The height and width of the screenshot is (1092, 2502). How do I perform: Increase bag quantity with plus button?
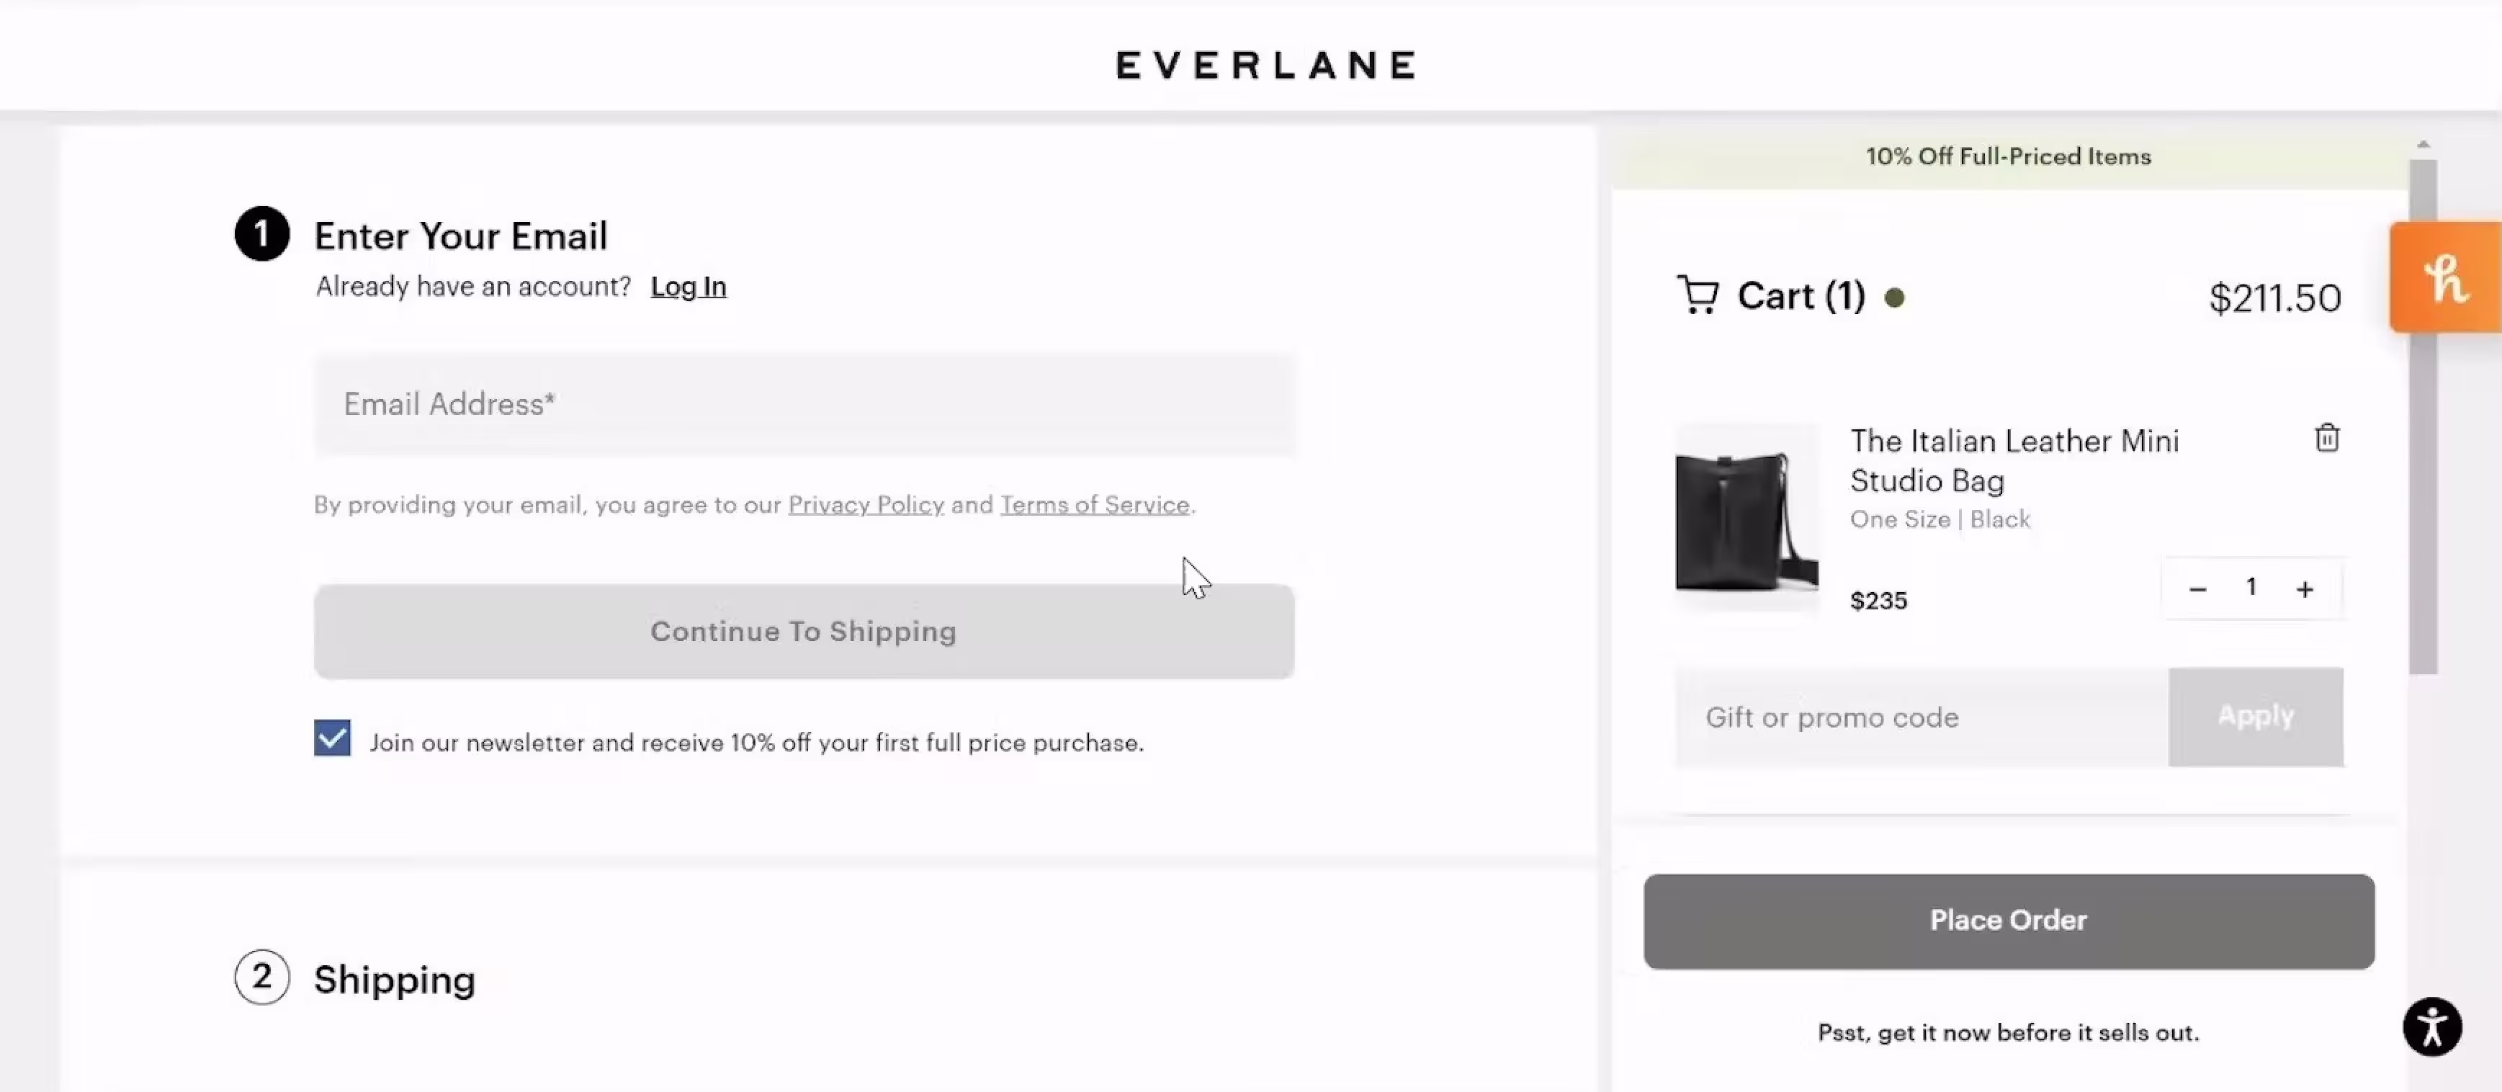(x=2304, y=588)
